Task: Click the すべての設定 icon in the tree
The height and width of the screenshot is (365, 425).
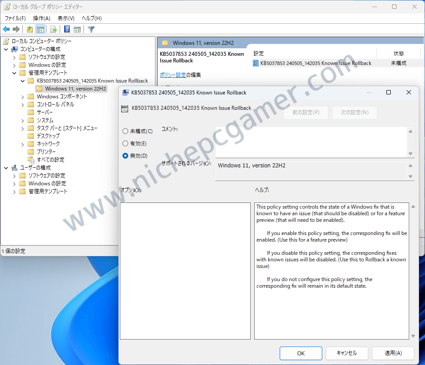Action: click(31, 160)
